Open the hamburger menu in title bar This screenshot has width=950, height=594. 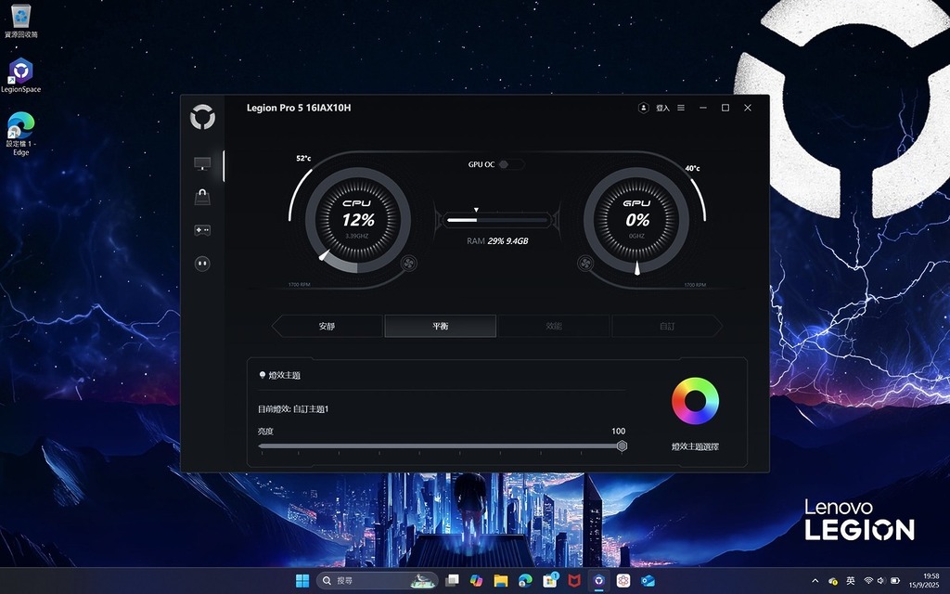point(681,108)
